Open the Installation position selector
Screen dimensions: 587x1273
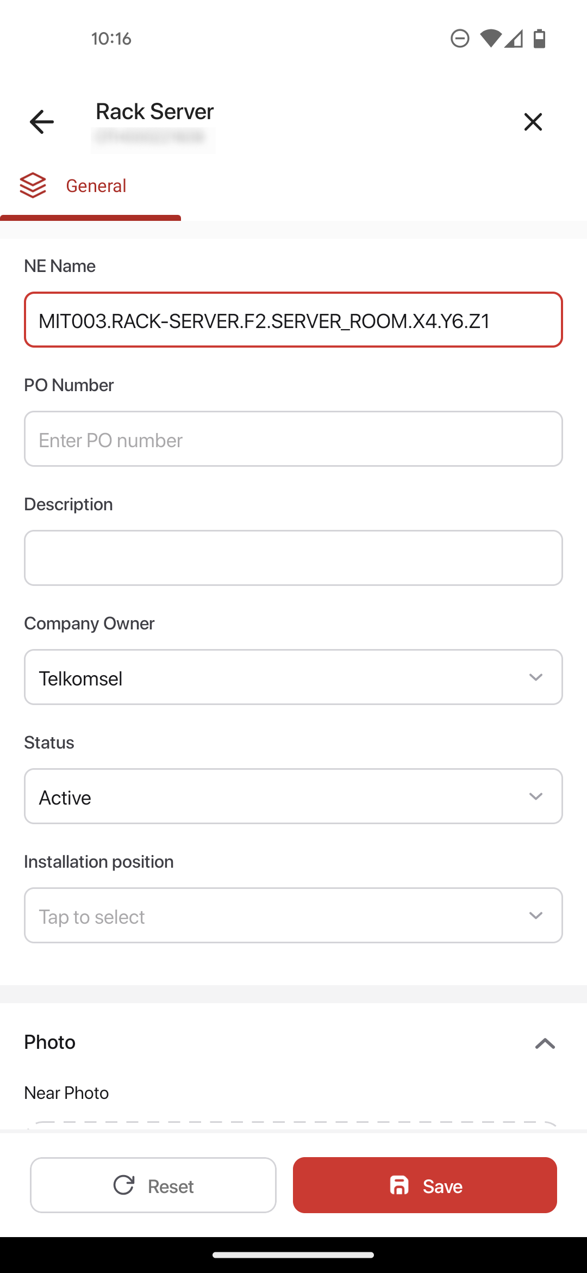pyautogui.click(x=293, y=916)
